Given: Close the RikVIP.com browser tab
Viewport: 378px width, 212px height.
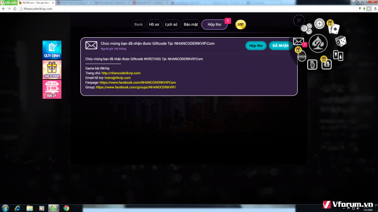Looking at the screenshot, I should (53, 3).
